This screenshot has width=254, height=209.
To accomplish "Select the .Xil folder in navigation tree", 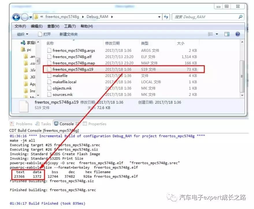I will 30,77.
